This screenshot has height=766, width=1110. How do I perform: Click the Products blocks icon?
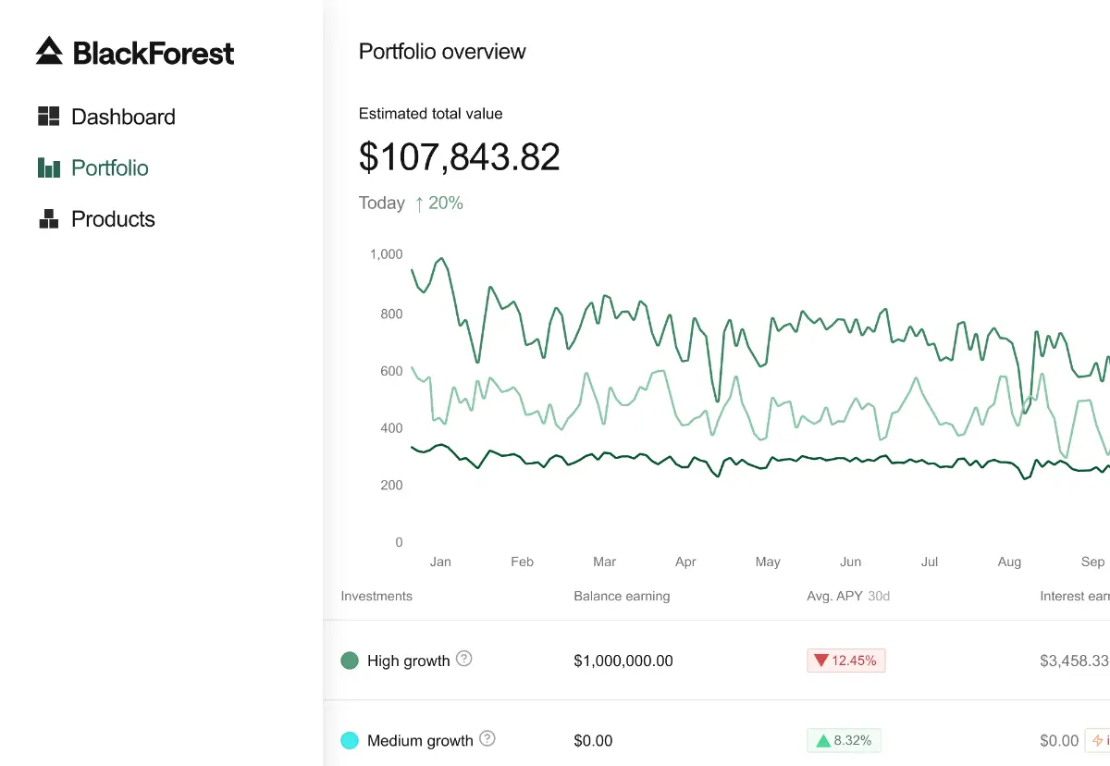click(48, 219)
